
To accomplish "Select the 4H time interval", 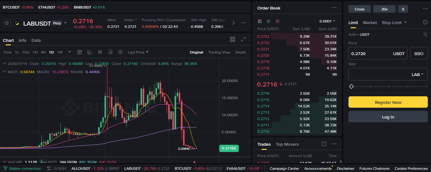I will tap(43, 52).
